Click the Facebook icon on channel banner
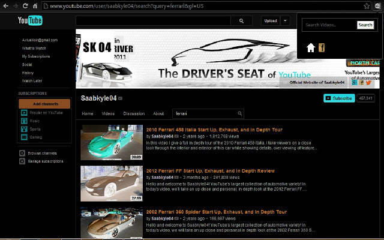This screenshot has width=384, height=240. (x=361, y=83)
